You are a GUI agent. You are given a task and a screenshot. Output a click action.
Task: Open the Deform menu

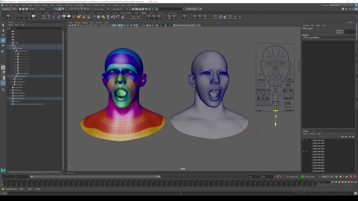click(x=103, y=5)
